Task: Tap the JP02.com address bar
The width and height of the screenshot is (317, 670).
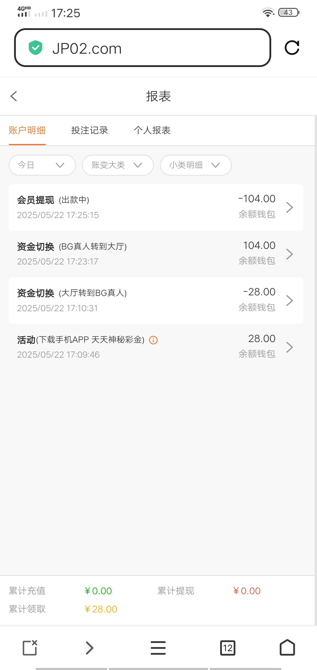Action: point(147,48)
